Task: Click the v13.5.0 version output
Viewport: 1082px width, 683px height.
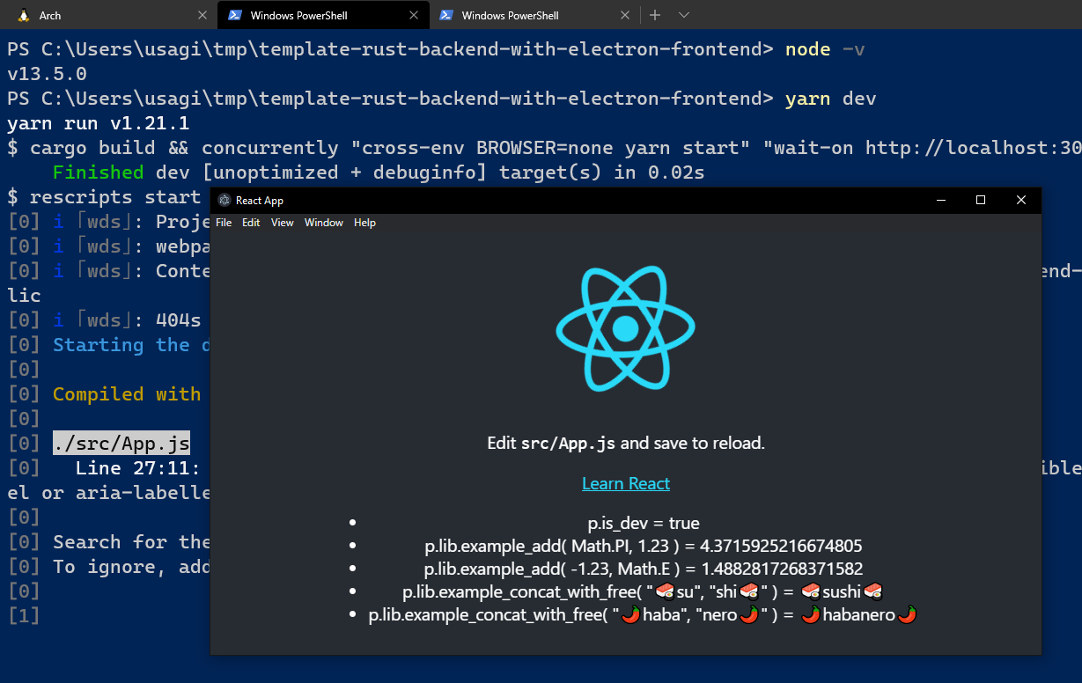Action: [x=47, y=74]
